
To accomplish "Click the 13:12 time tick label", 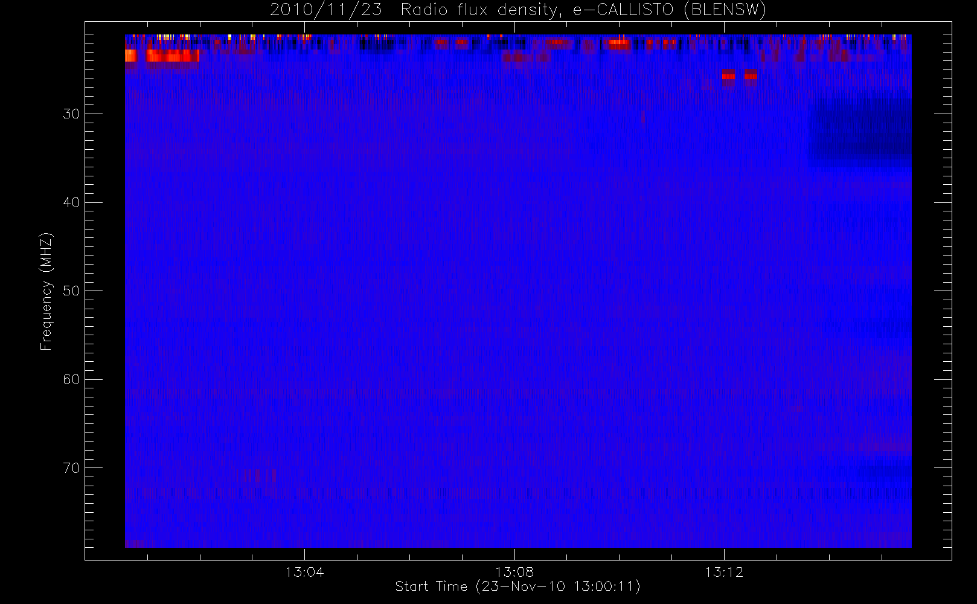I will pos(724,572).
